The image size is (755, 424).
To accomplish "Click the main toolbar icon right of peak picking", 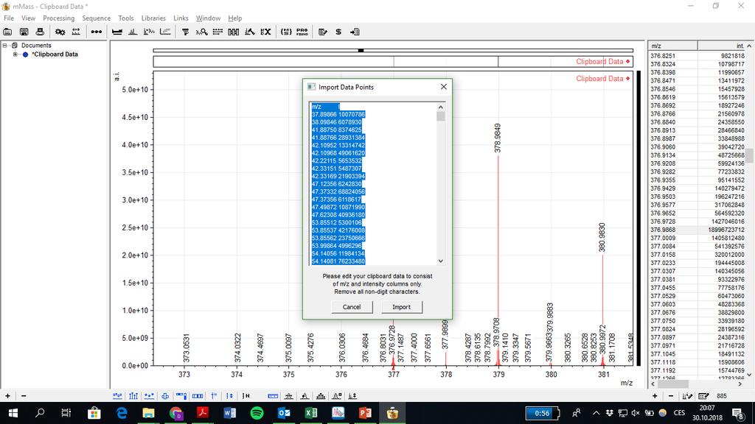I will (149, 32).
